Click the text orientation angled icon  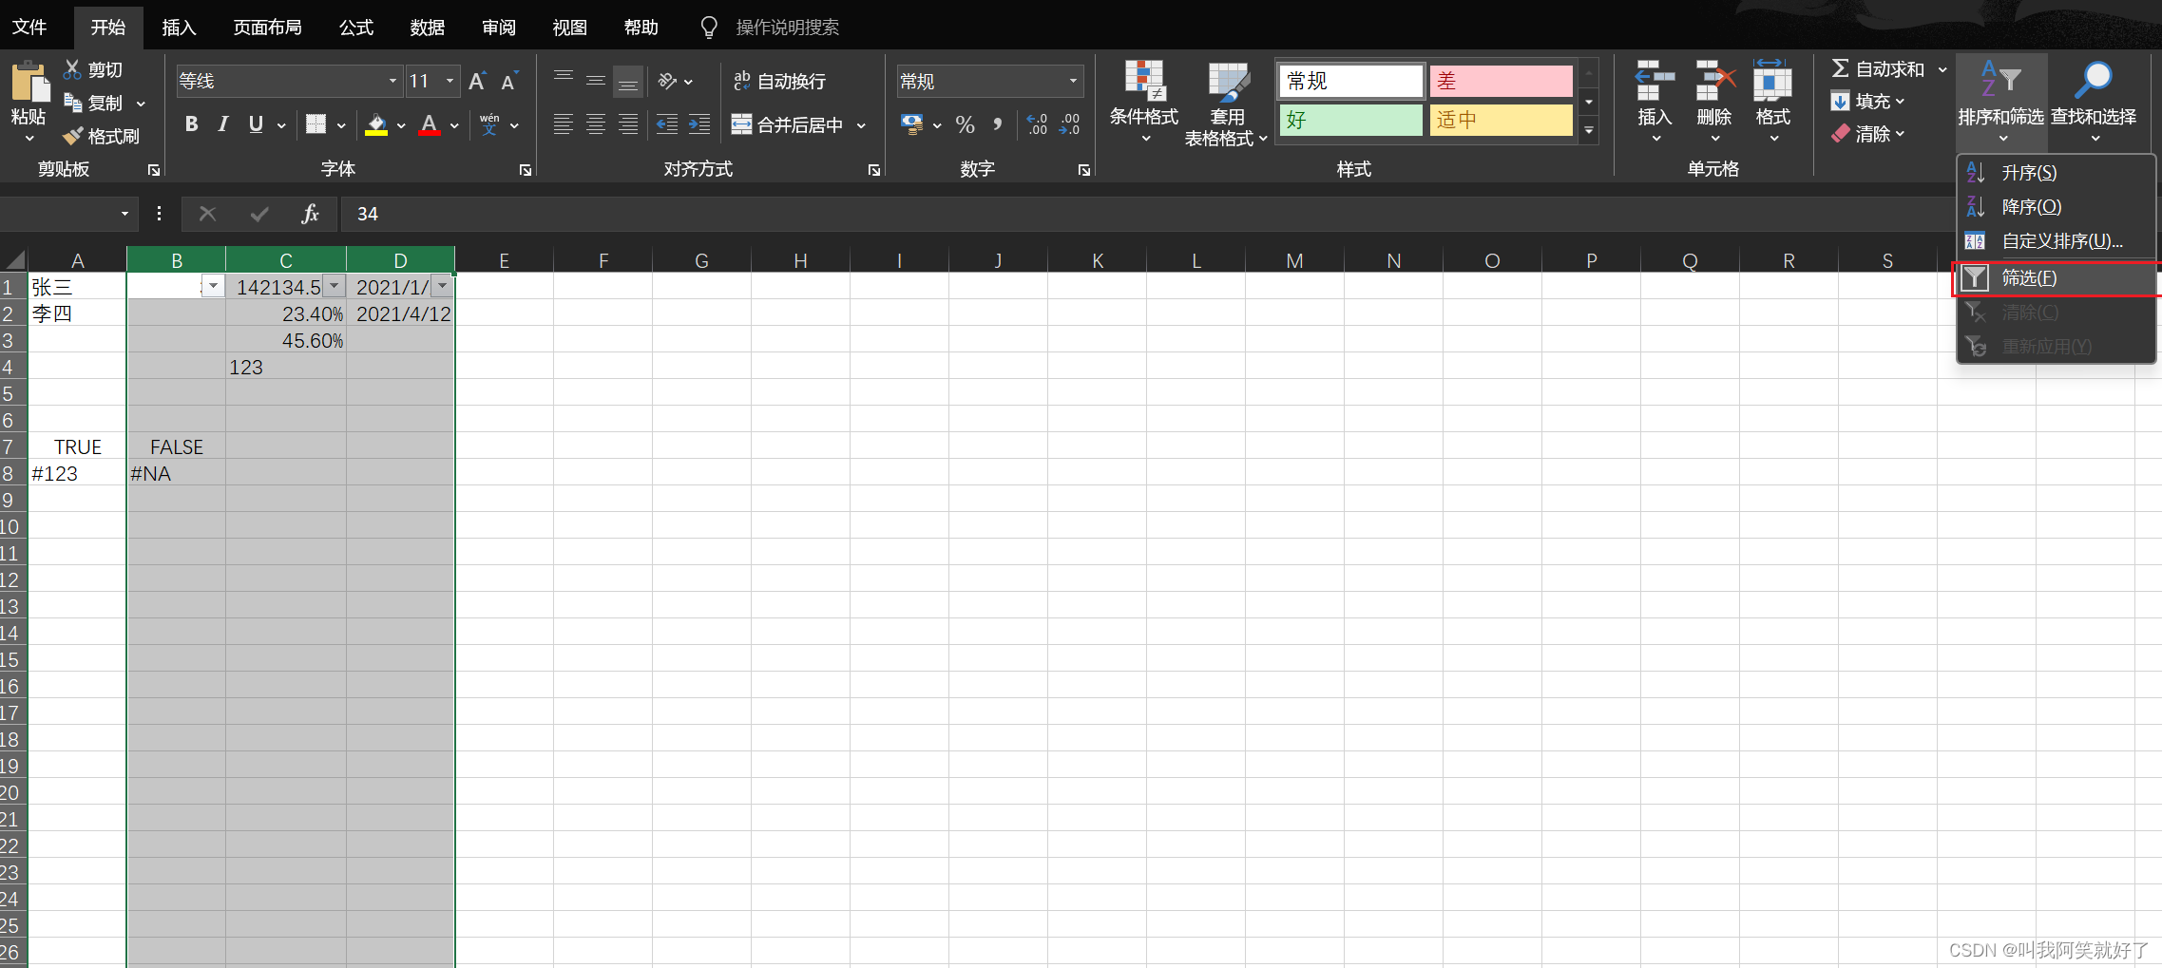[x=668, y=81]
